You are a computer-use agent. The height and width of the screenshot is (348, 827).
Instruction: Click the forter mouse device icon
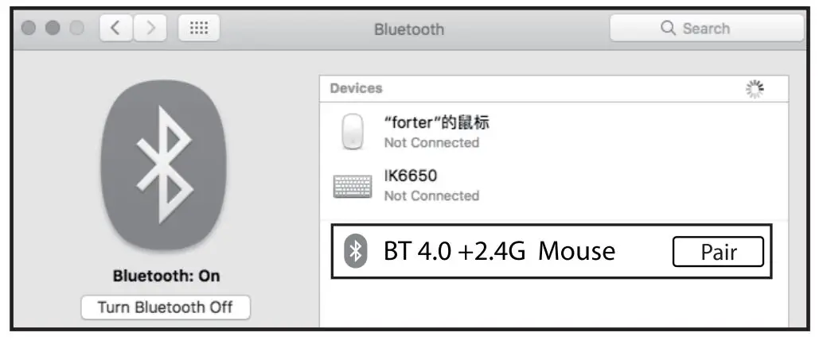pyautogui.click(x=353, y=132)
